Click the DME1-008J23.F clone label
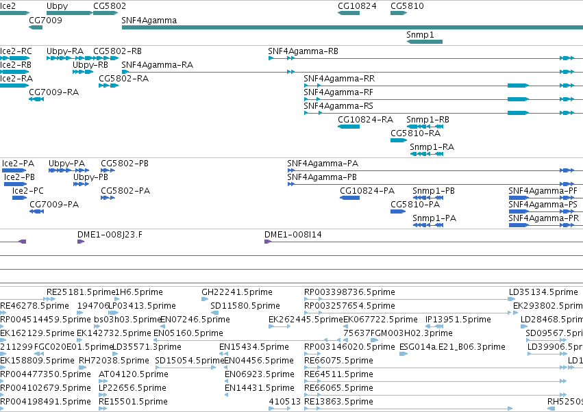Viewport: 583px width, 412px height. (110, 235)
